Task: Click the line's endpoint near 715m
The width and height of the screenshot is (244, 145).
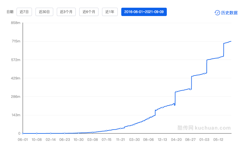Action: click(x=231, y=41)
